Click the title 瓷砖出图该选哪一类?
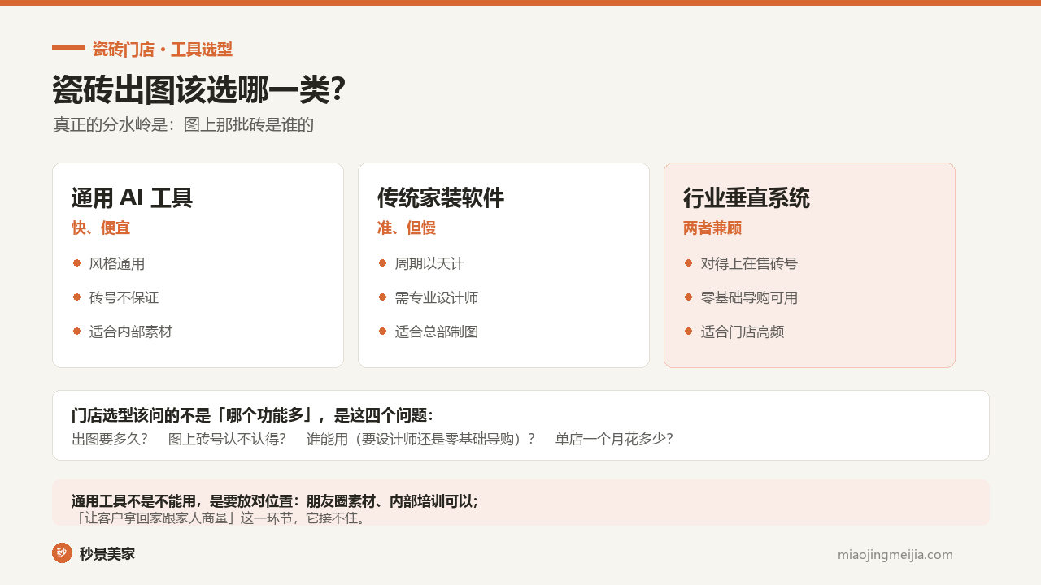 coord(199,90)
